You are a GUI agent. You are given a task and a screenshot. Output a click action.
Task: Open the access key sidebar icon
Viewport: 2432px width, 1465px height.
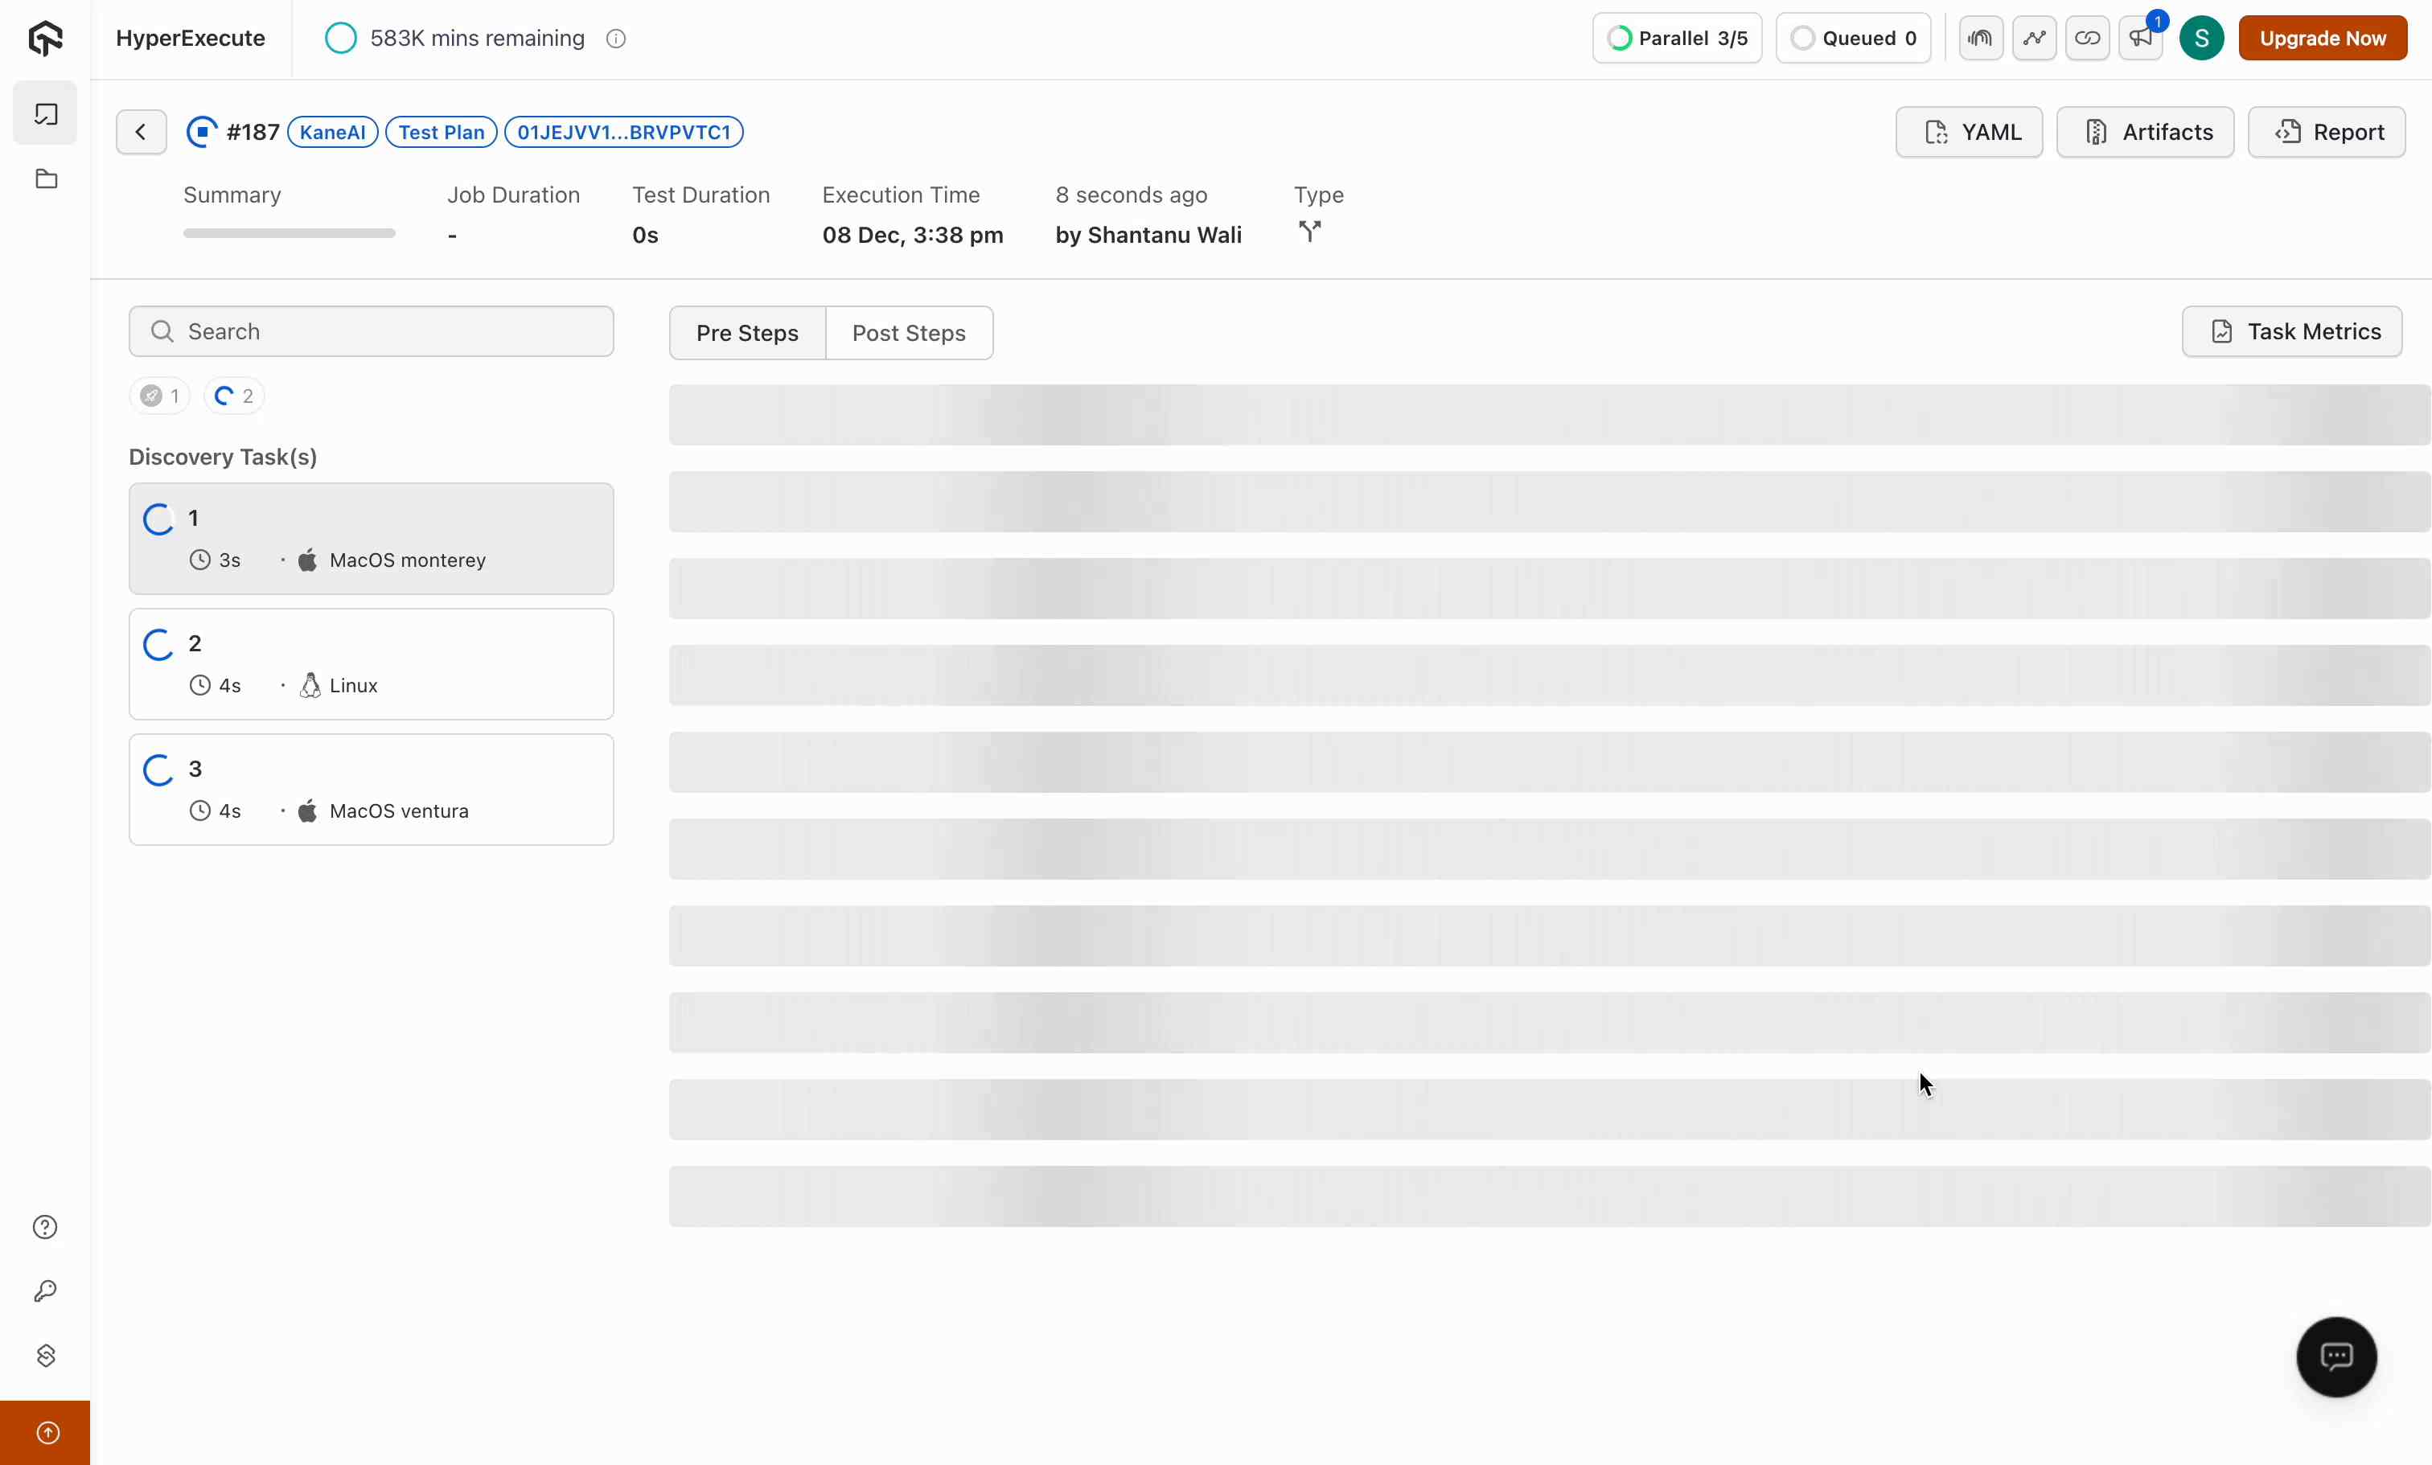pyautogui.click(x=45, y=1291)
